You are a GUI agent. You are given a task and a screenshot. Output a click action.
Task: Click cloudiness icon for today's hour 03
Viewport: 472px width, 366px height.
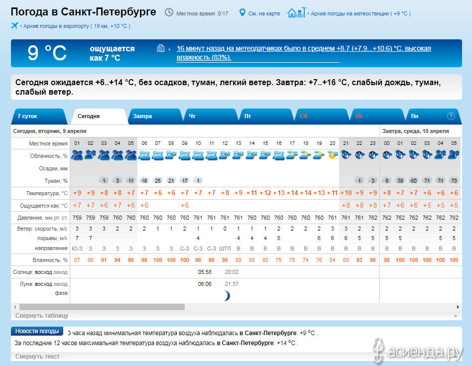point(104,155)
